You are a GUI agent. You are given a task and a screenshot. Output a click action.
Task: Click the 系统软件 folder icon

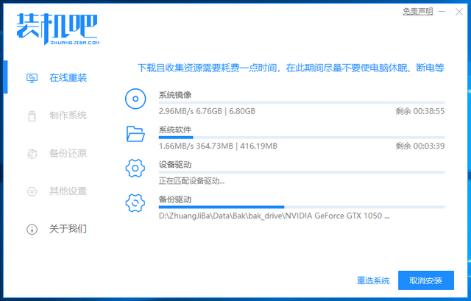(x=135, y=134)
